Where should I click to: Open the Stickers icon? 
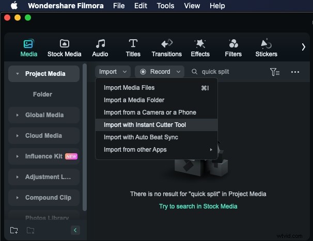pos(266,44)
